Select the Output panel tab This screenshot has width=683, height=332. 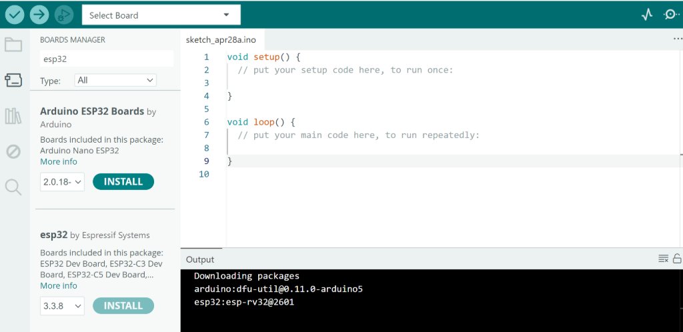point(200,259)
